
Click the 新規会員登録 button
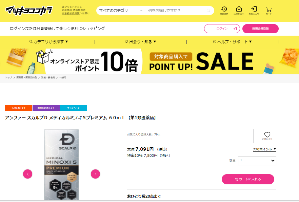point(260,29)
